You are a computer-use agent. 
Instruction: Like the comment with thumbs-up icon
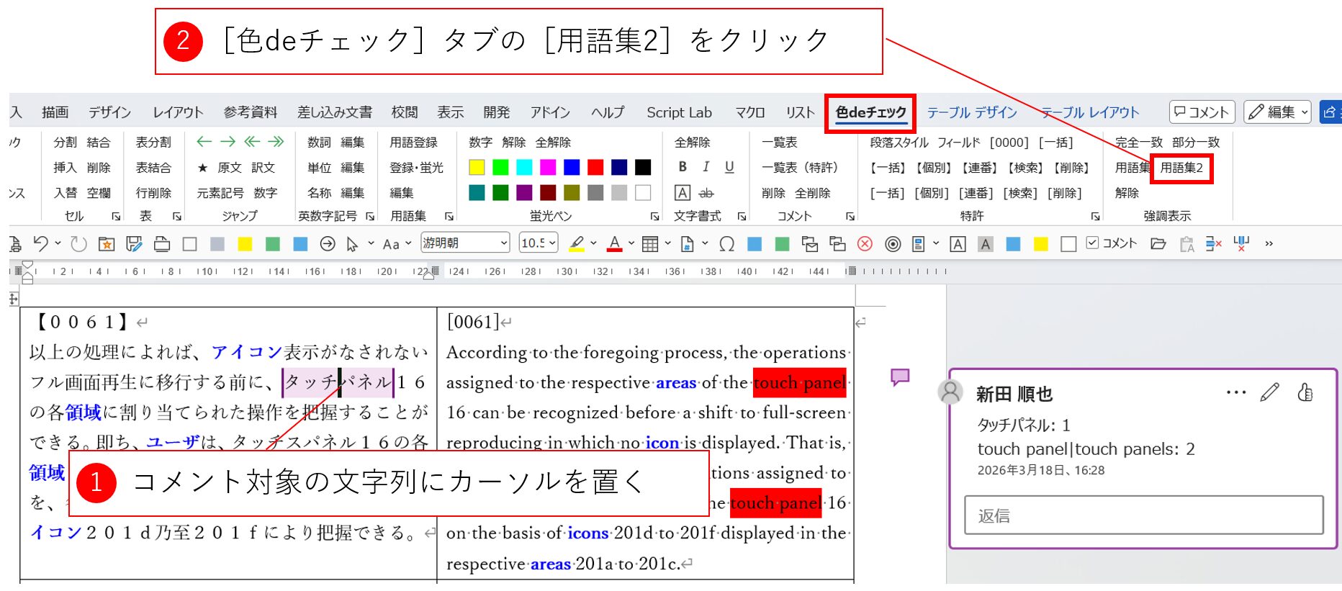[x=1305, y=392]
